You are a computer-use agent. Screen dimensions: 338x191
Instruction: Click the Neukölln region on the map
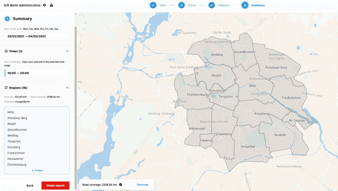pyautogui.click(x=280, y=135)
